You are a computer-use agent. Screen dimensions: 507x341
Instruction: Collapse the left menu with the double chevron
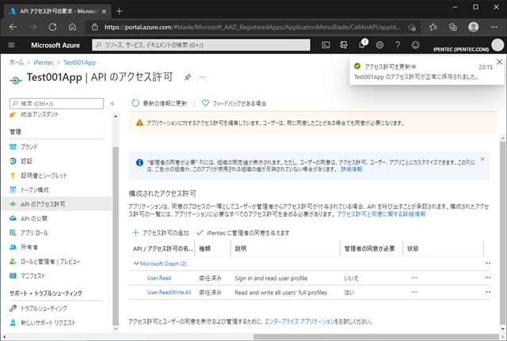click(x=112, y=104)
